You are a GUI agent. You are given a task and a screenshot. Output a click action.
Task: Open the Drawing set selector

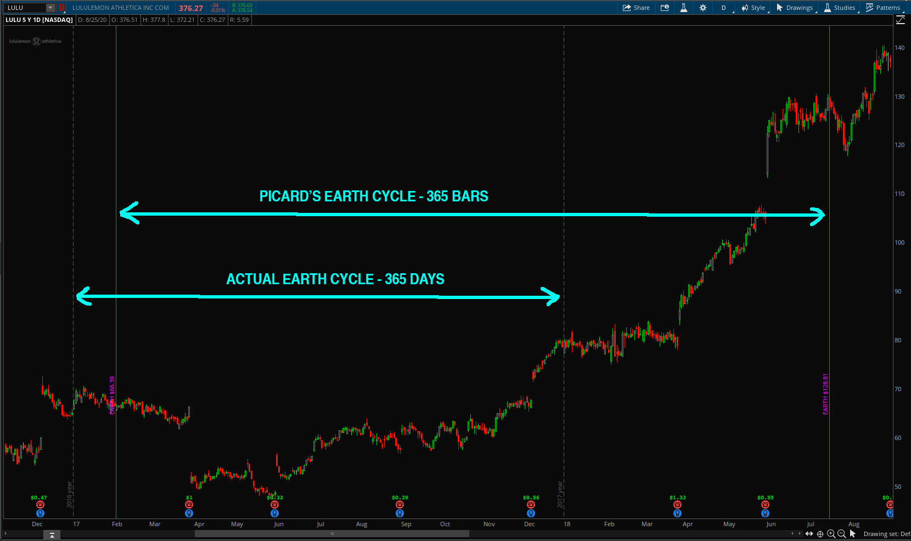coord(887,534)
